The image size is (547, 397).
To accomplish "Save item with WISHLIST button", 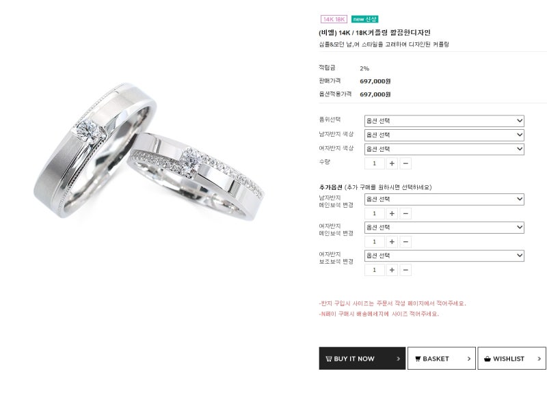I will (x=511, y=358).
